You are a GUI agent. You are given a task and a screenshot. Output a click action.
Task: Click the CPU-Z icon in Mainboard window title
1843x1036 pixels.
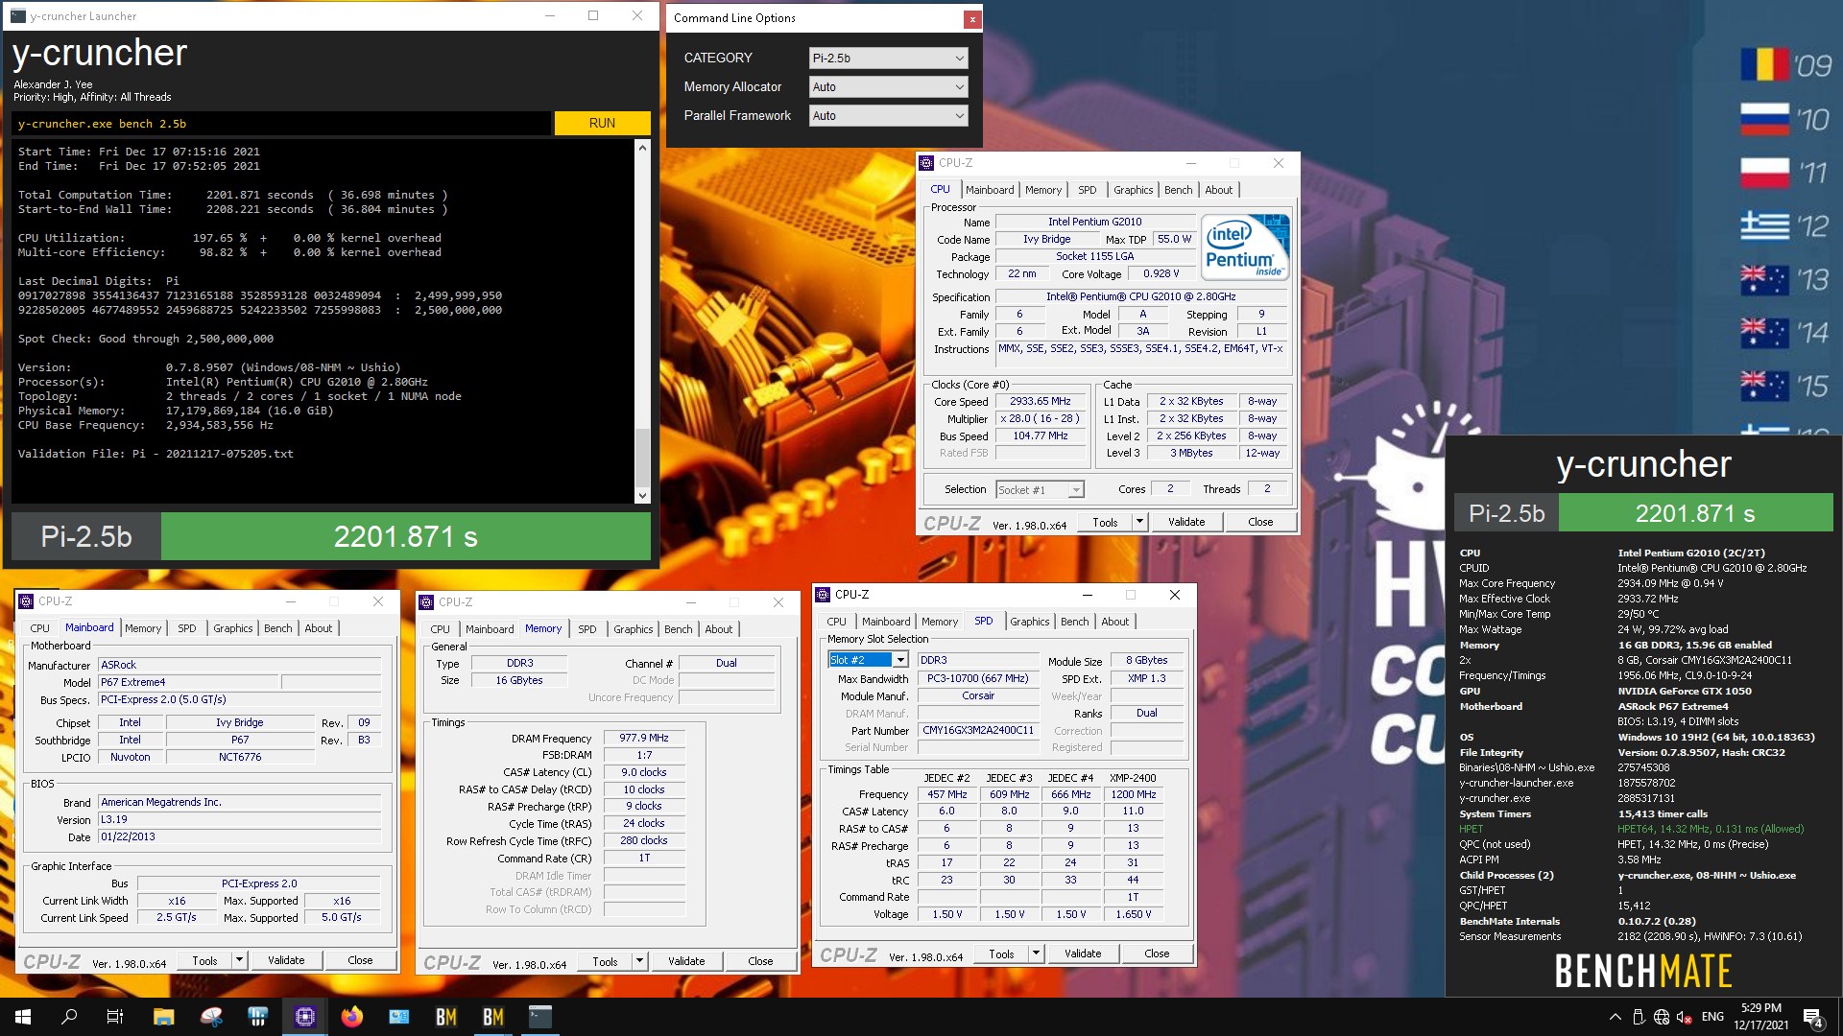26,601
